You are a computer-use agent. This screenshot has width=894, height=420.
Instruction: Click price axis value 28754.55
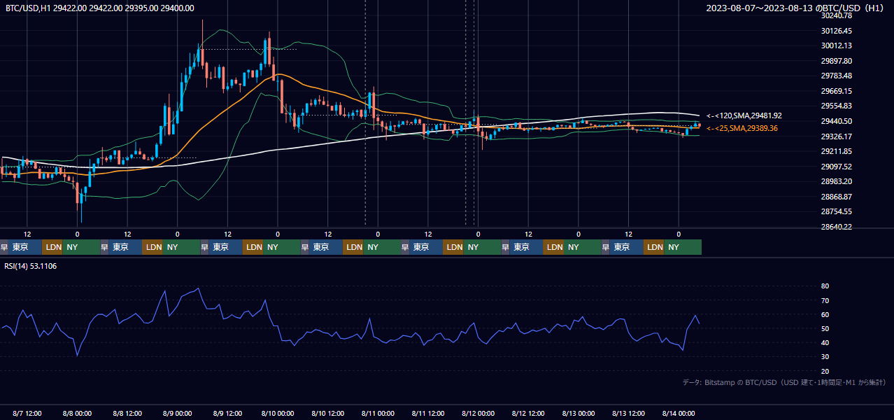[x=836, y=211]
